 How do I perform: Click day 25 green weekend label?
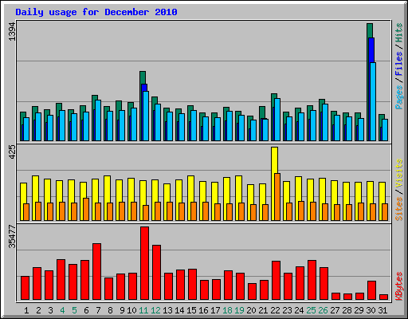[311, 310]
